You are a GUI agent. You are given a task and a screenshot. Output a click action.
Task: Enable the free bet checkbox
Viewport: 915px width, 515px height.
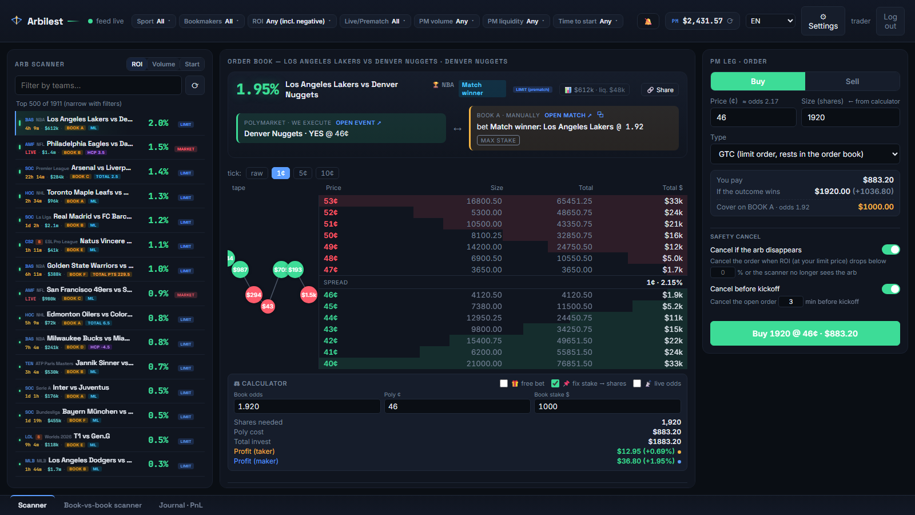click(504, 383)
